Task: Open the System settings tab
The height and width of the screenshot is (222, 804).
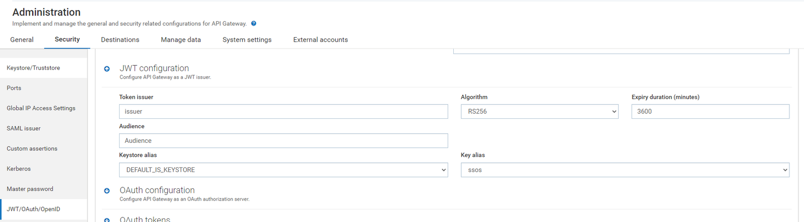Action: [247, 40]
